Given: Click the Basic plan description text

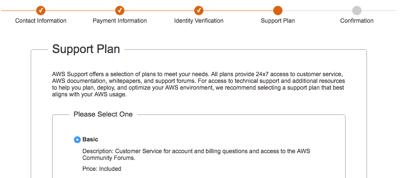Looking at the screenshot, I should (x=196, y=154).
